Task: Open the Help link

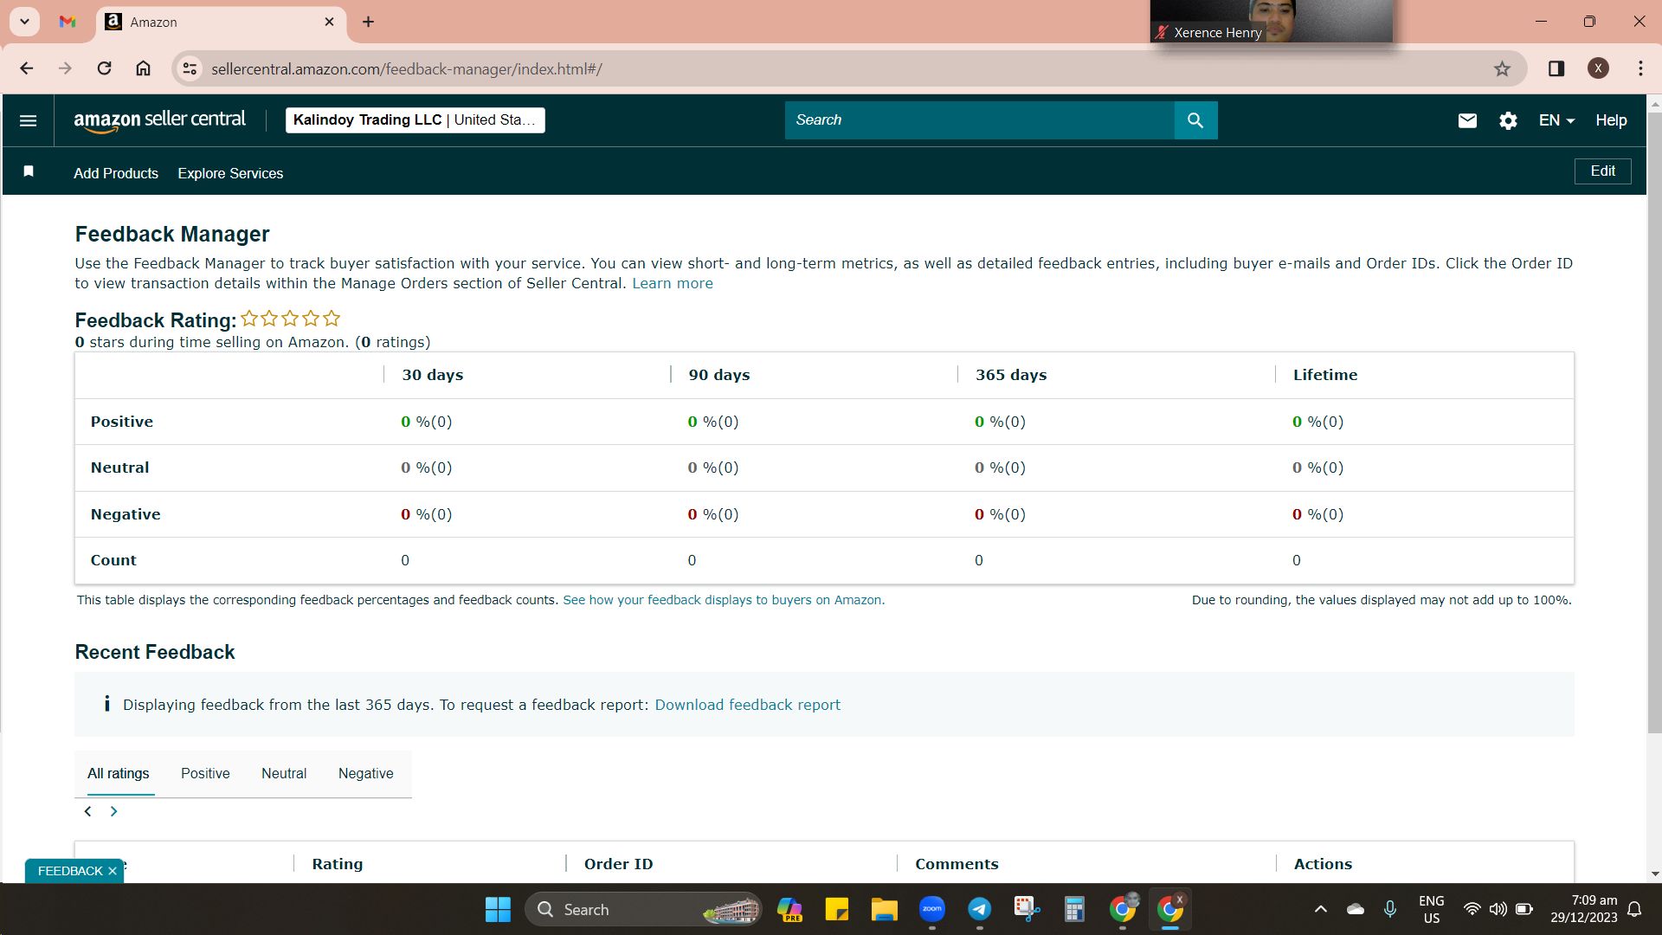Action: click(1611, 120)
